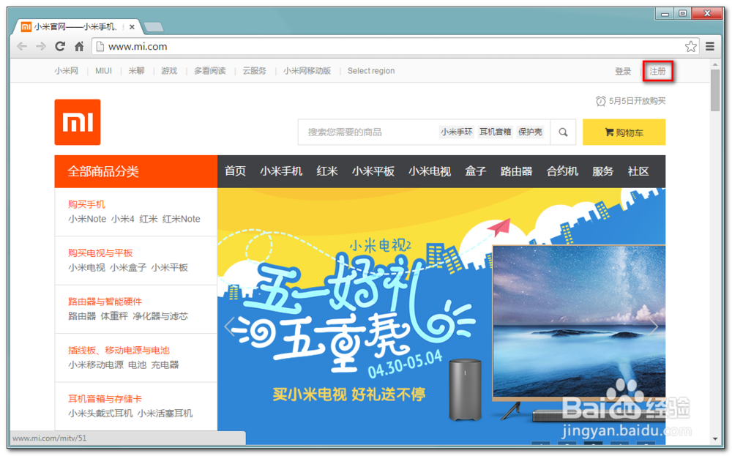Click the 注册 register link
Screen dimensions: 732x456
[657, 72]
